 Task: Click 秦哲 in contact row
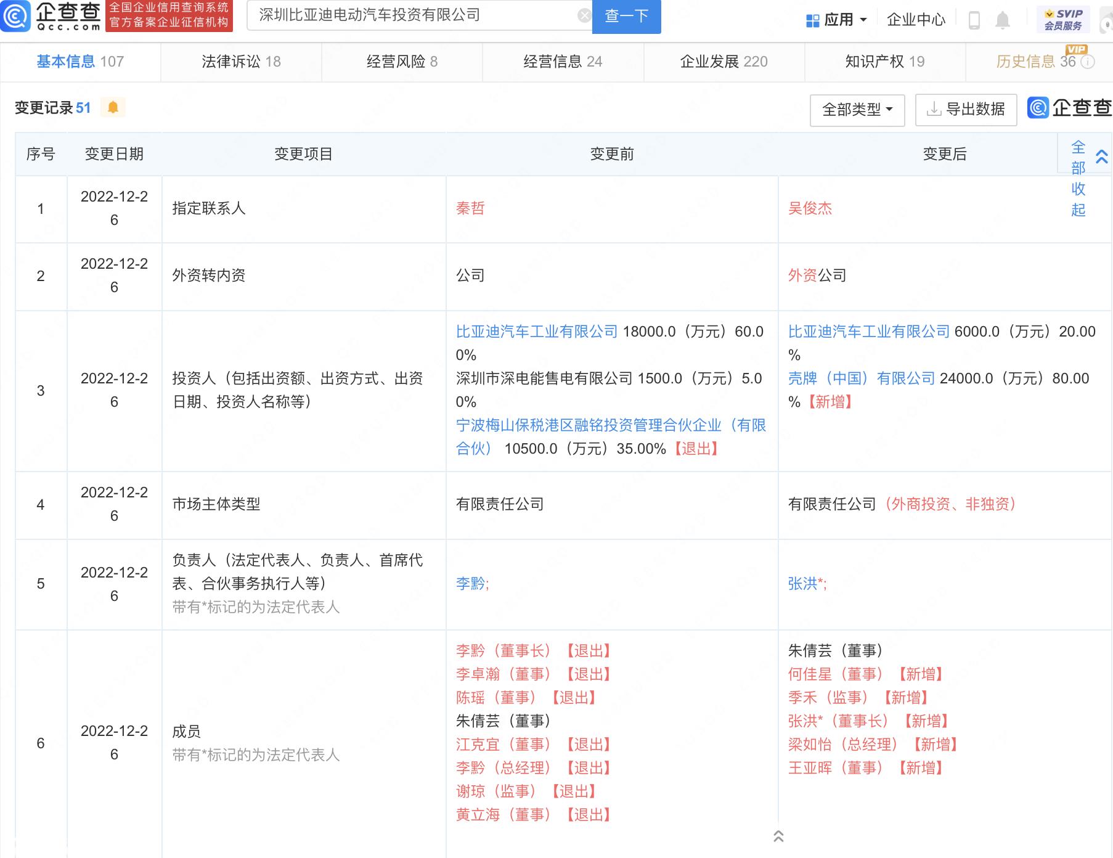click(x=470, y=208)
